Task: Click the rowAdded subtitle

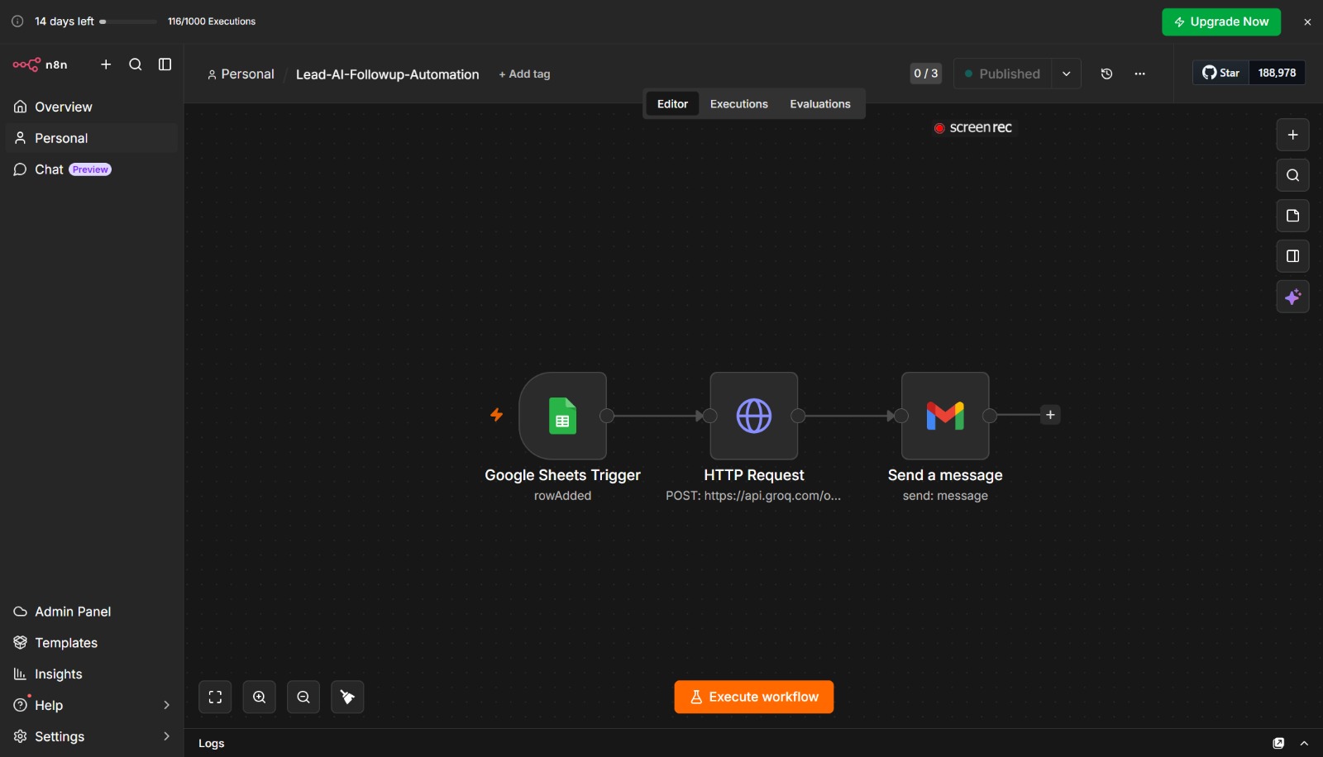Action: point(563,496)
